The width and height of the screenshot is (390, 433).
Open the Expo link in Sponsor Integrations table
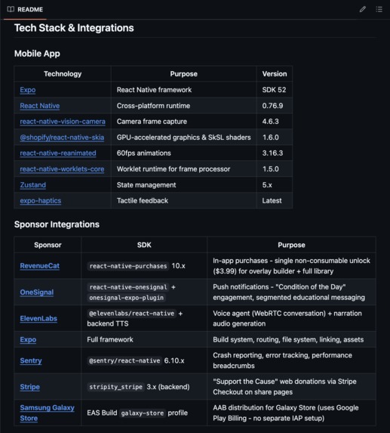click(x=28, y=339)
